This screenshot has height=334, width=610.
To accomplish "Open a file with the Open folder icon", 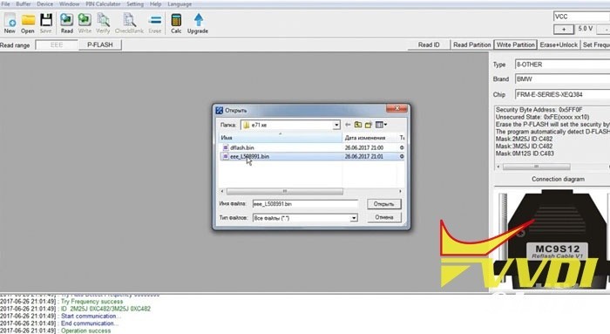I will point(28,23).
